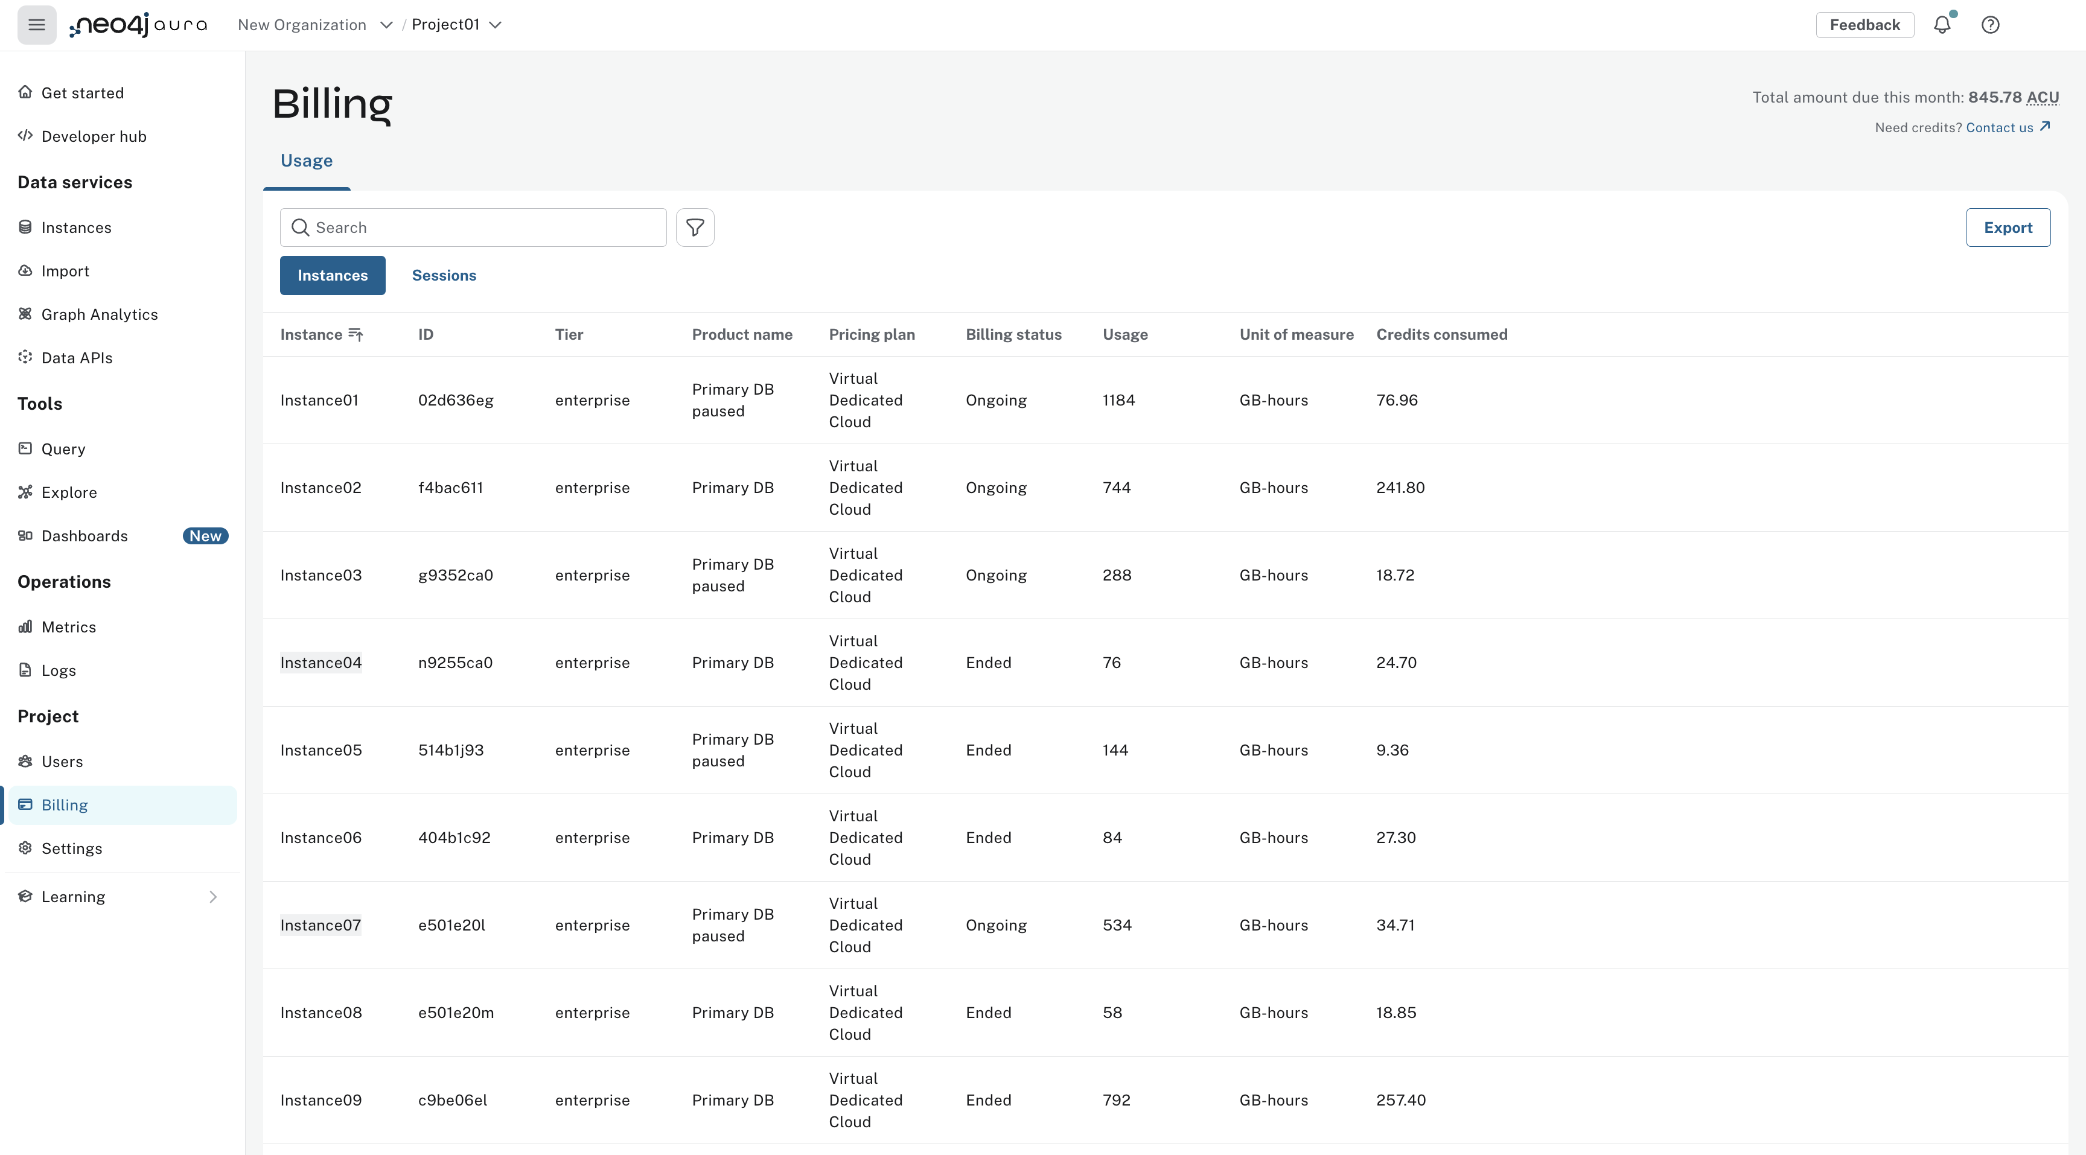This screenshot has width=2086, height=1155.
Task: Click the Import cloud icon
Action: tap(25, 270)
